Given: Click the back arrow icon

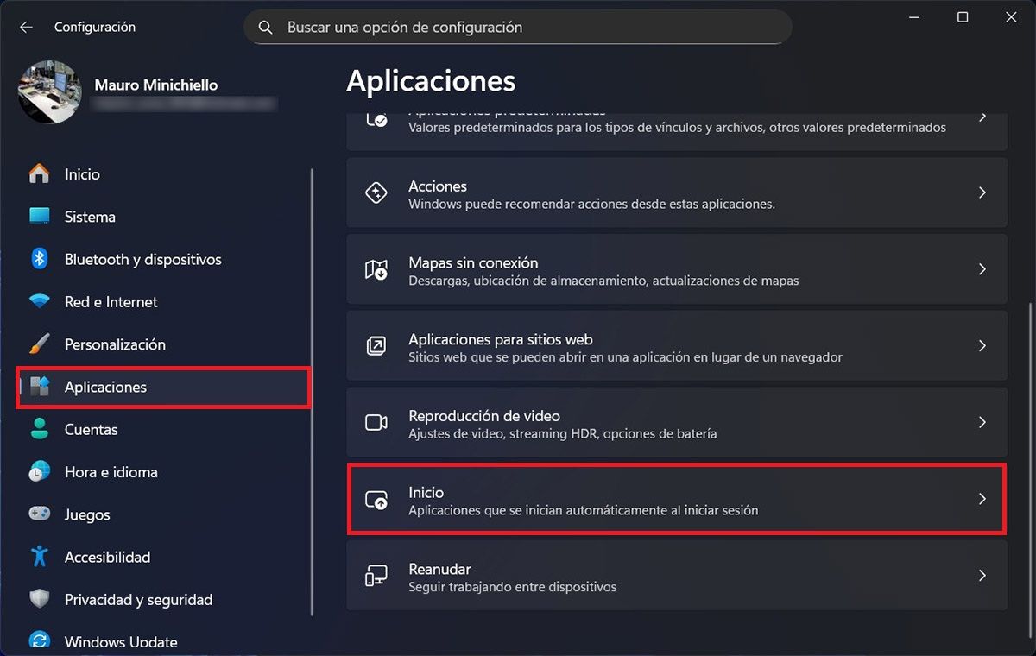Looking at the screenshot, I should tap(26, 28).
